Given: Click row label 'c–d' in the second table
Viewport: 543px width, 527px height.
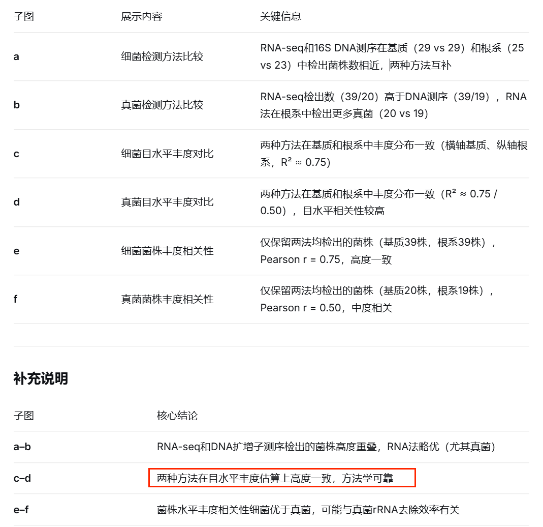Looking at the screenshot, I should pyautogui.click(x=22, y=478).
